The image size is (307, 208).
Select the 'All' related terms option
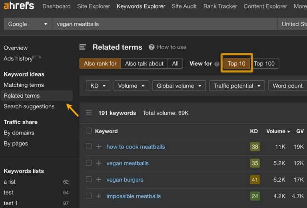click(175, 64)
